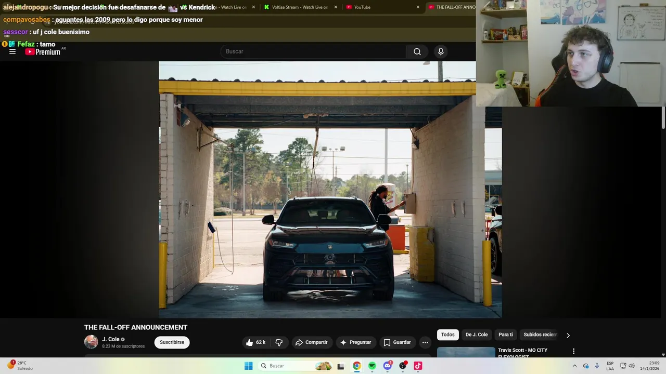Switch to THE FALL-OFF ANNOUNCEMENT browser tab
666x374 pixels.
click(x=451, y=7)
